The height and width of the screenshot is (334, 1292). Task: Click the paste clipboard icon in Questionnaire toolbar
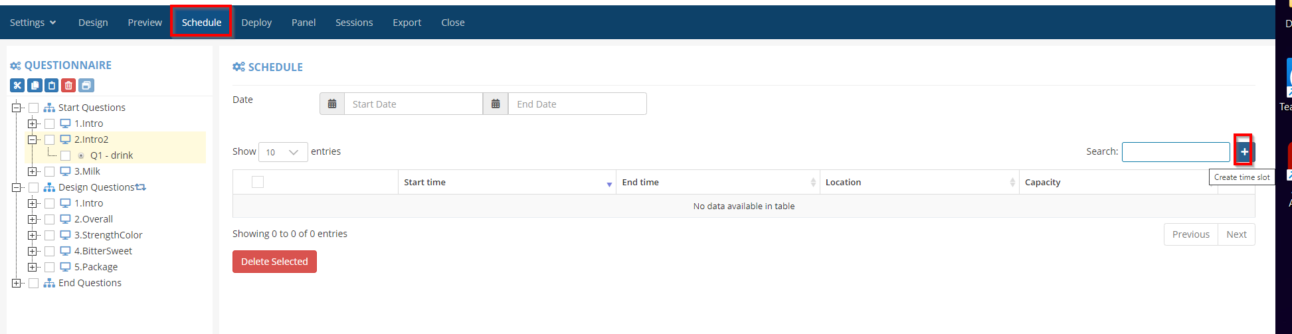[52, 85]
